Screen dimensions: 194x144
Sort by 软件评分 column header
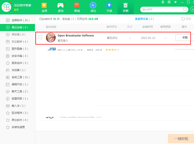click(112, 27)
